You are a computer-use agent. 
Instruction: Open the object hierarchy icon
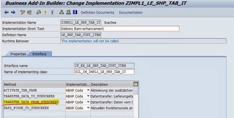coord(62,12)
